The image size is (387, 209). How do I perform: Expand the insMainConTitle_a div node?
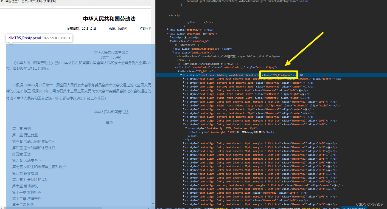click(173, 49)
